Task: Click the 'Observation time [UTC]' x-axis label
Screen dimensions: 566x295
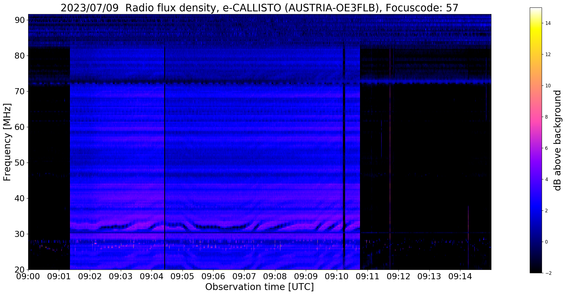Action: [259, 287]
